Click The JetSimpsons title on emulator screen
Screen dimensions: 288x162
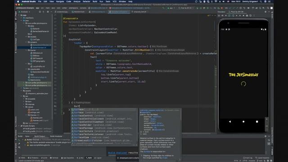tap(243, 75)
